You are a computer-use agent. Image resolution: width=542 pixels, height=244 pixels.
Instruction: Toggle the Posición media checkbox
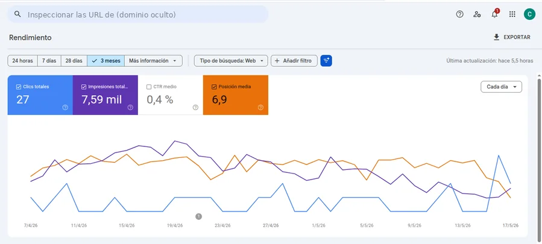point(214,87)
